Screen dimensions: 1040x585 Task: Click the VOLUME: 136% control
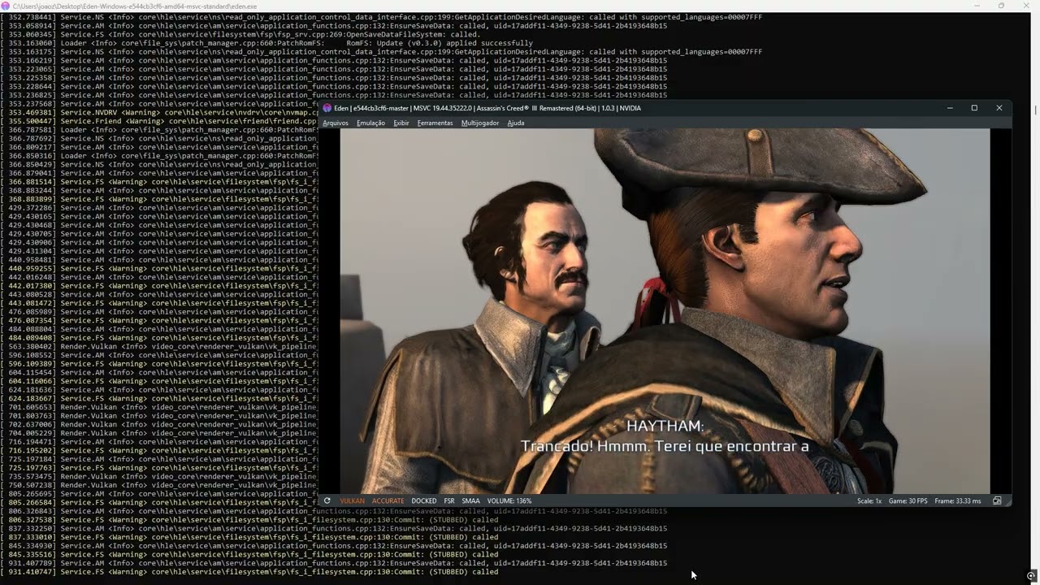click(509, 500)
